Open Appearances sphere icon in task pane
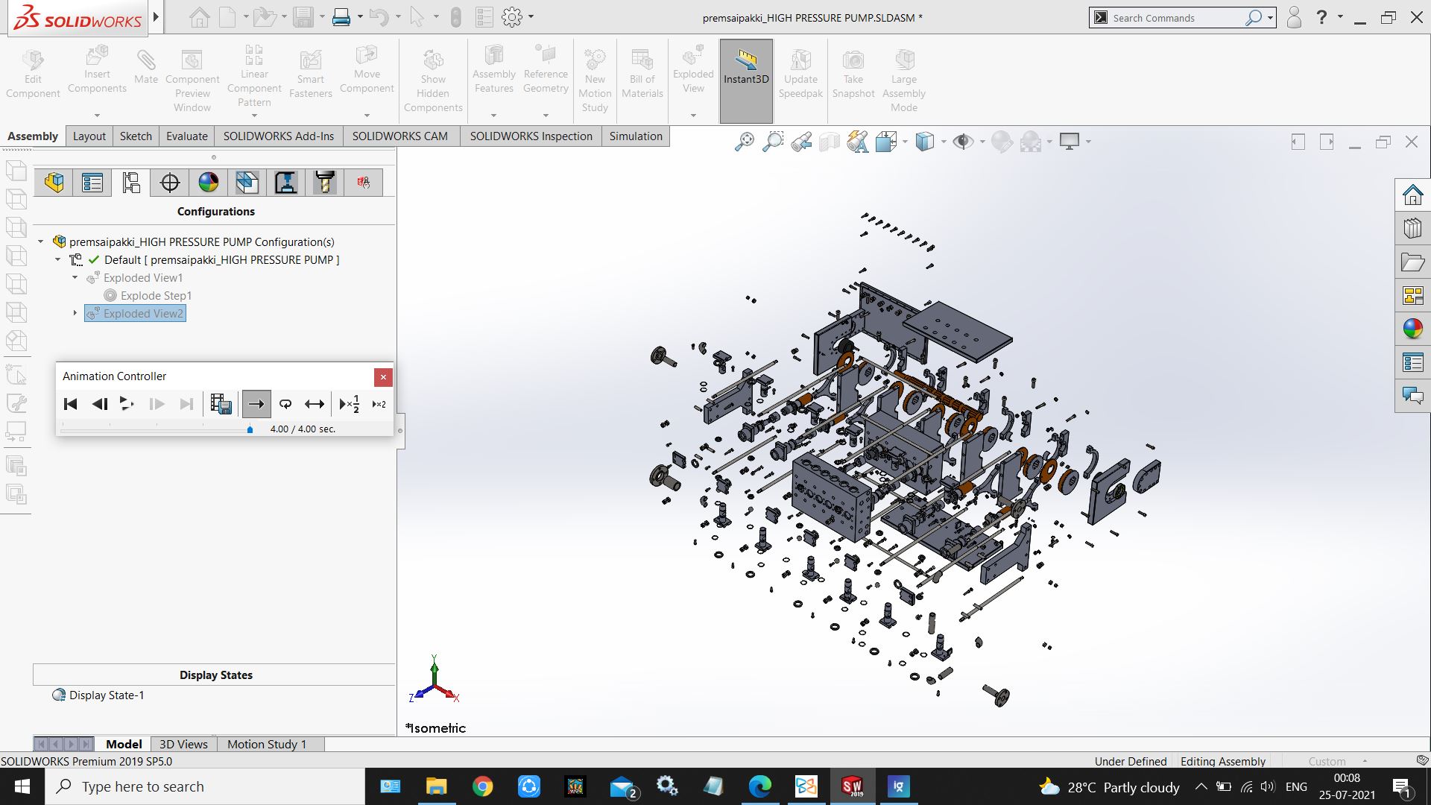Viewport: 1431px width, 805px height. (x=1412, y=329)
